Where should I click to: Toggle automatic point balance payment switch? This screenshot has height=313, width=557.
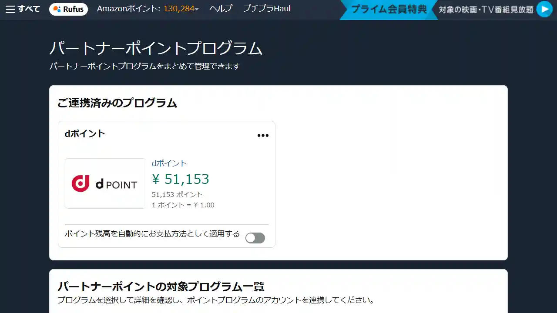255,238
